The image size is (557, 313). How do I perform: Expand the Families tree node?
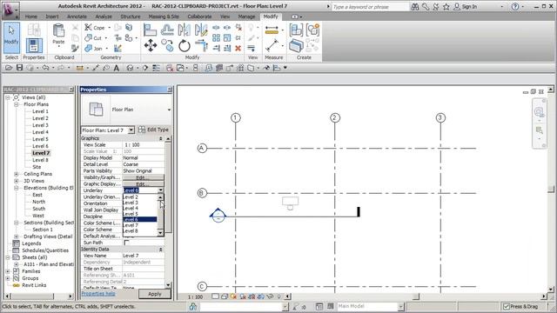coord(8,271)
